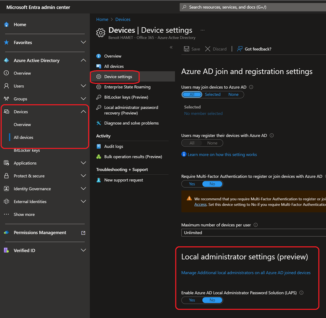Click the info icon beside LAPS setting
Viewport: 326px width, 318px height.
tap(301, 293)
